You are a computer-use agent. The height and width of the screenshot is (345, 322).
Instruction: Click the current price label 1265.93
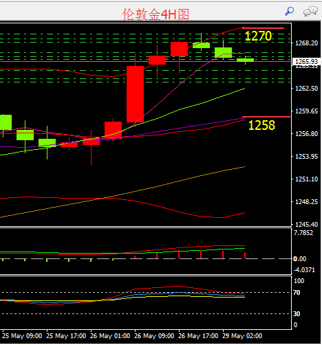pyautogui.click(x=306, y=61)
